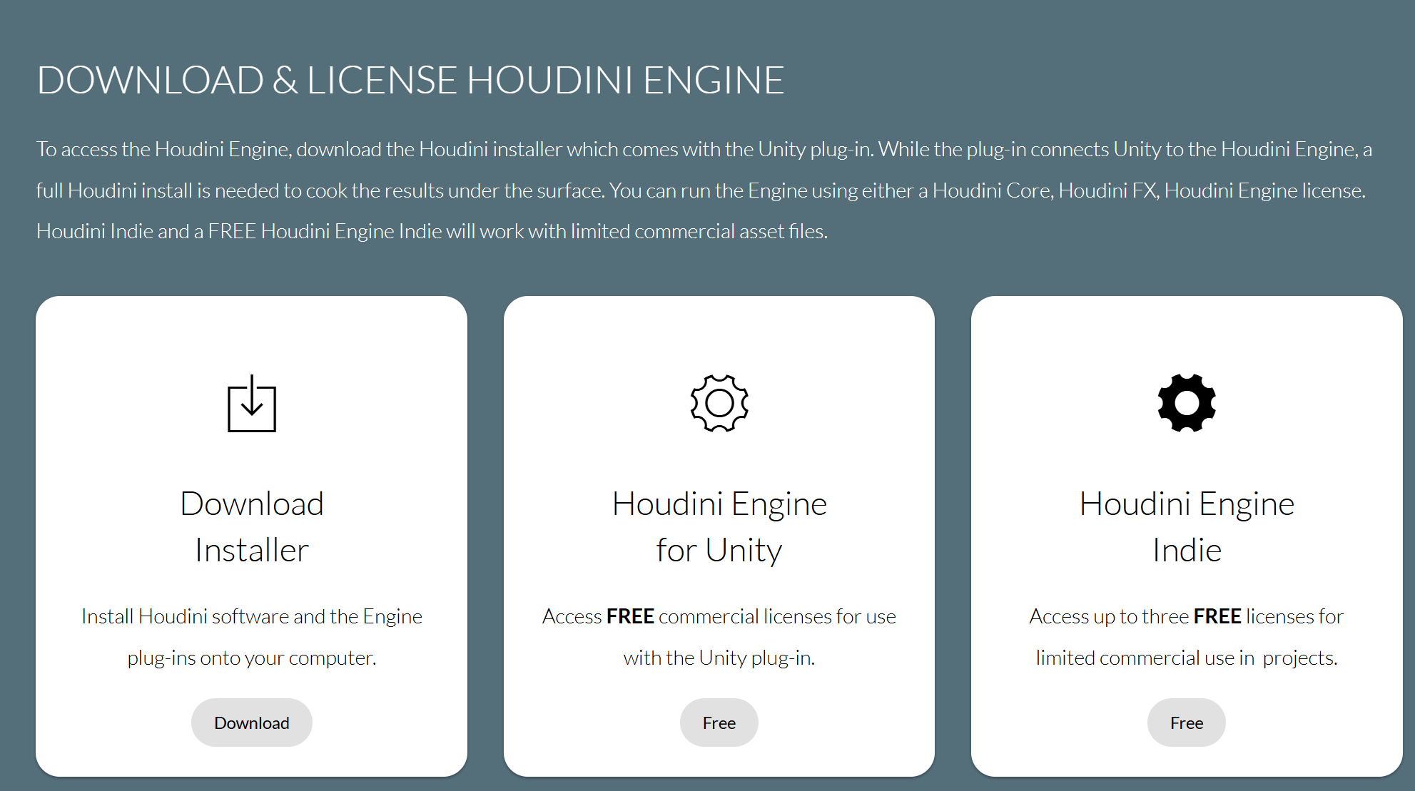Screen dimensions: 1415x791
Task: Click the bold 'FREE' text in the Unity card
Action: tap(631, 616)
